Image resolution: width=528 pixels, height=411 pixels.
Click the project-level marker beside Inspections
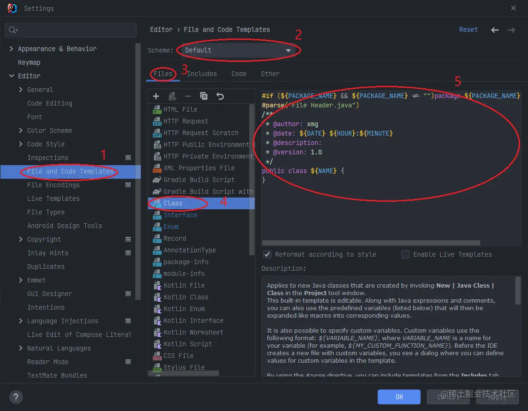click(x=128, y=158)
